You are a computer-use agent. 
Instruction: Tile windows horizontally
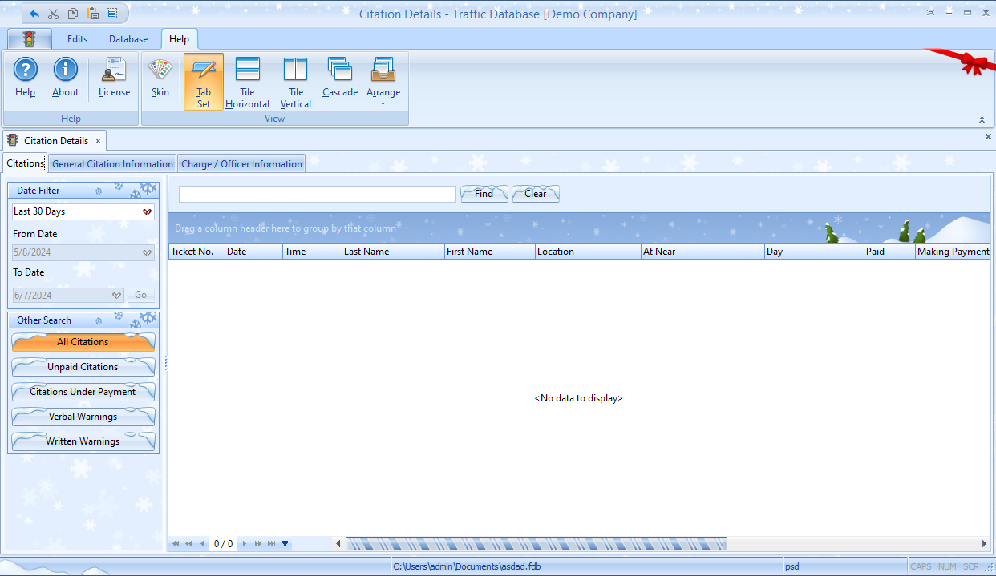click(x=247, y=82)
